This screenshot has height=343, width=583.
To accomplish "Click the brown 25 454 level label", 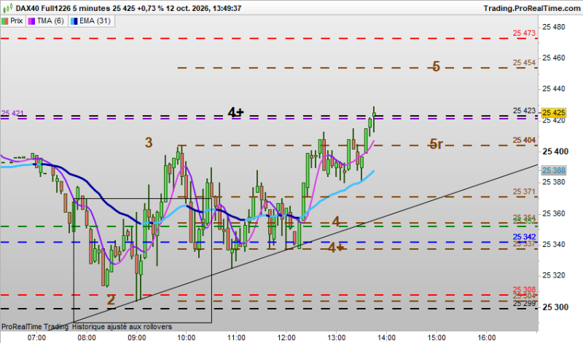I will pyautogui.click(x=524, y=63).
